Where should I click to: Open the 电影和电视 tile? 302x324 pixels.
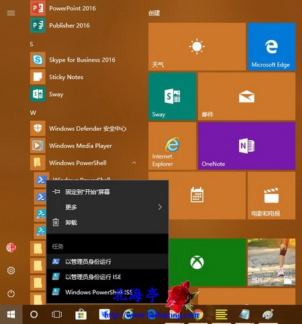271,195
